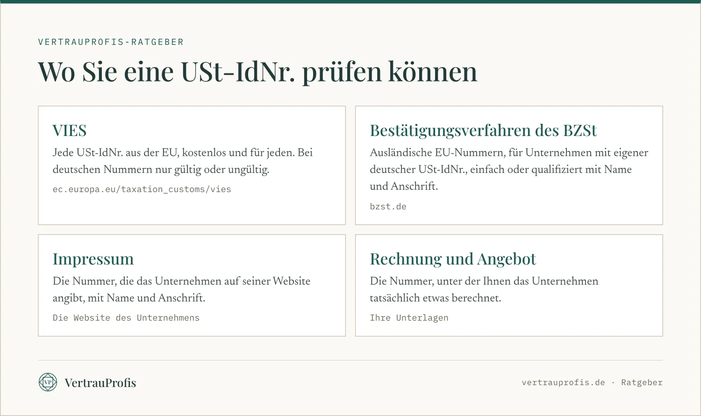The height and width of the screenshot is (416, 701).
Task: Select the VIES card heading
Action: tap(70, 130)
